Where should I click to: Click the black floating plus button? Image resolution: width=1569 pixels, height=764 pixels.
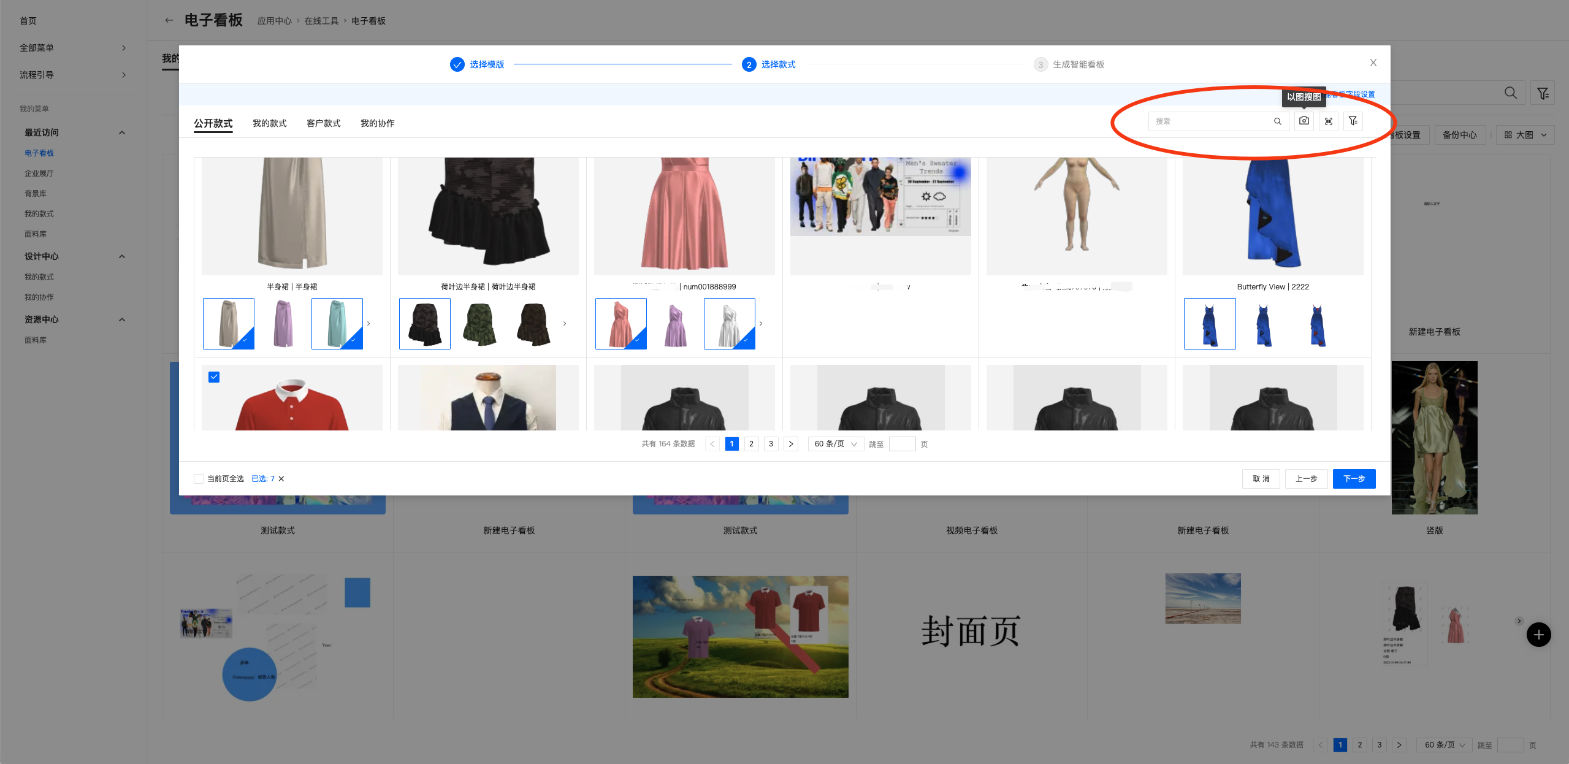click(x=1538, y=635)
